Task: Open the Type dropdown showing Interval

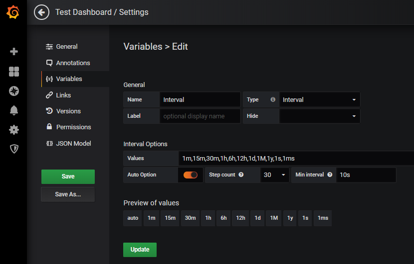Action: [319, 99]
